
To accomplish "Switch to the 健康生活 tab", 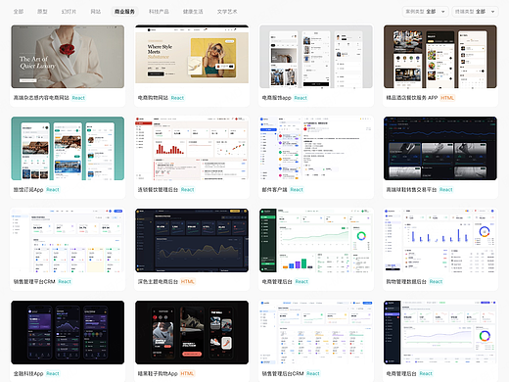I will point(193,12).
